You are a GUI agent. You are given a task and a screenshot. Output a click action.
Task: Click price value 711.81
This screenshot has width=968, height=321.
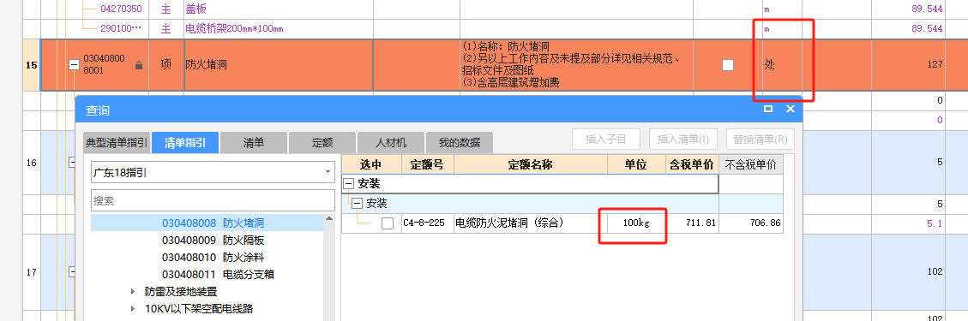tap(700, 223)
